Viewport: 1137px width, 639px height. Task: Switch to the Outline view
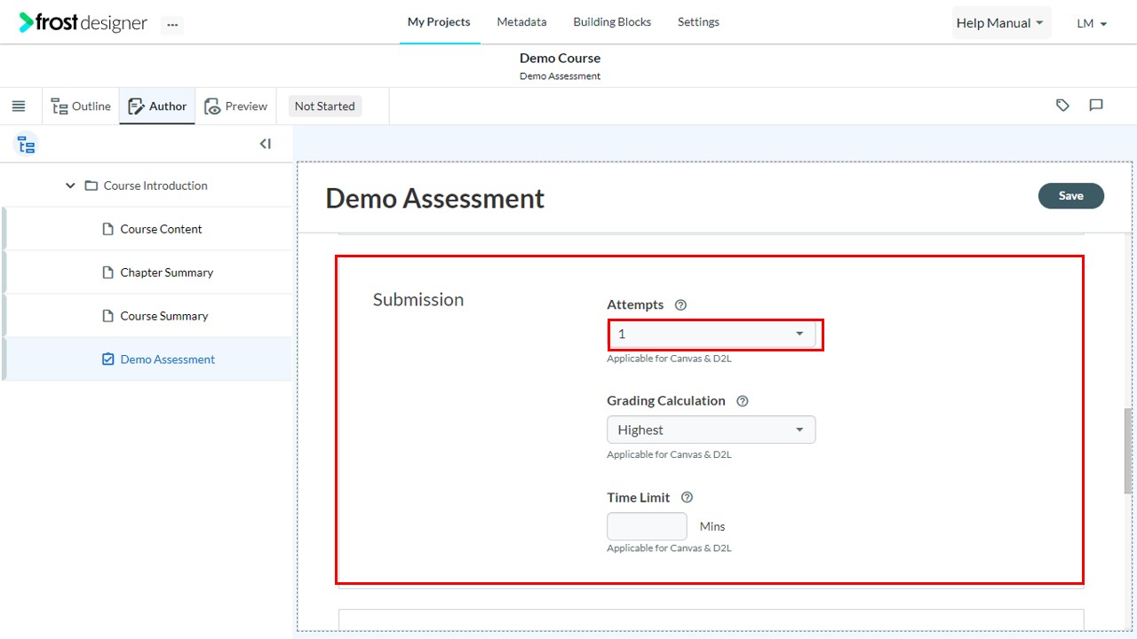(x=81, y=106)
